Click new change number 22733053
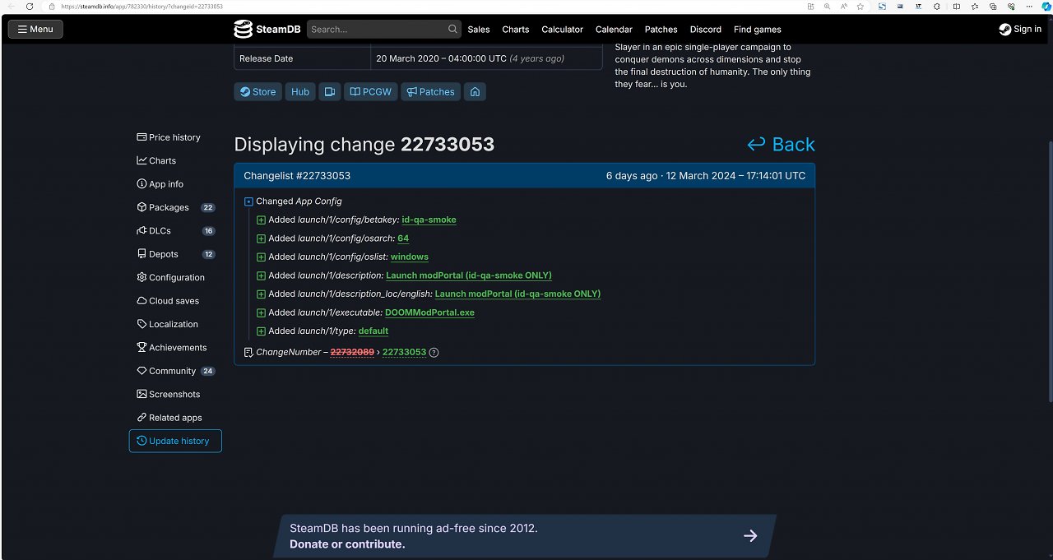The image size is (1053, 560). 404,352
